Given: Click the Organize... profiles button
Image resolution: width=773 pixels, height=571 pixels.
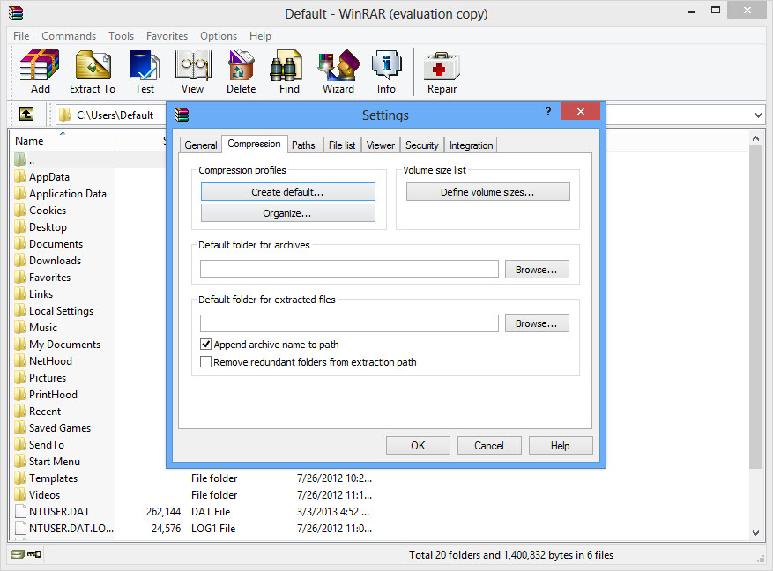Looking at the screenshot, I should pos(288,213).
